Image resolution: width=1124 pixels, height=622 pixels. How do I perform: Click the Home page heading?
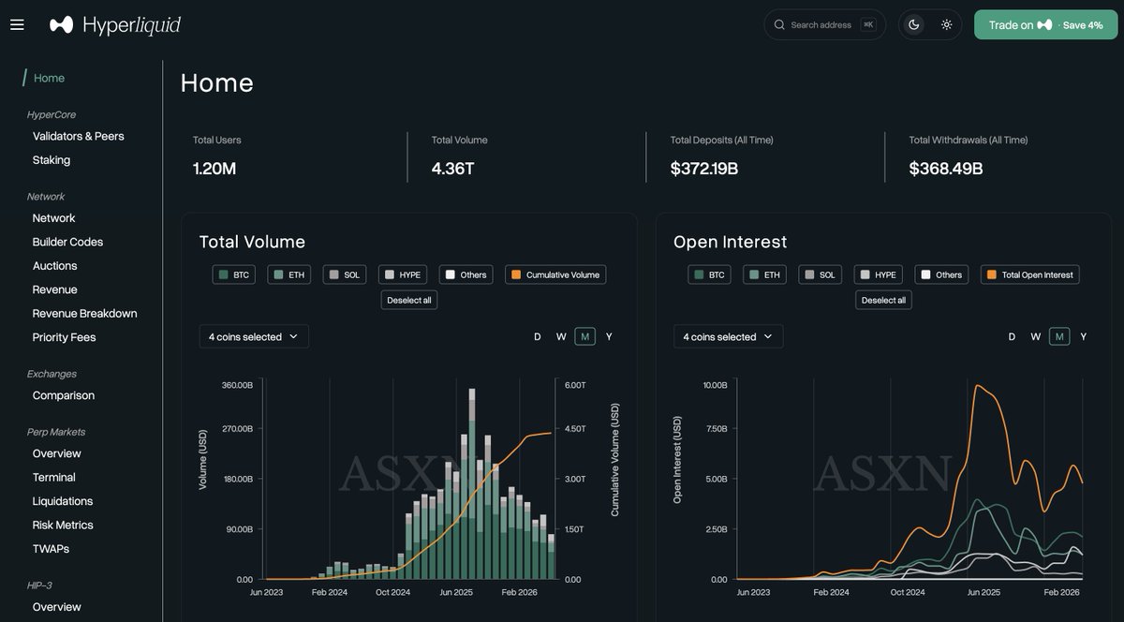217,82
